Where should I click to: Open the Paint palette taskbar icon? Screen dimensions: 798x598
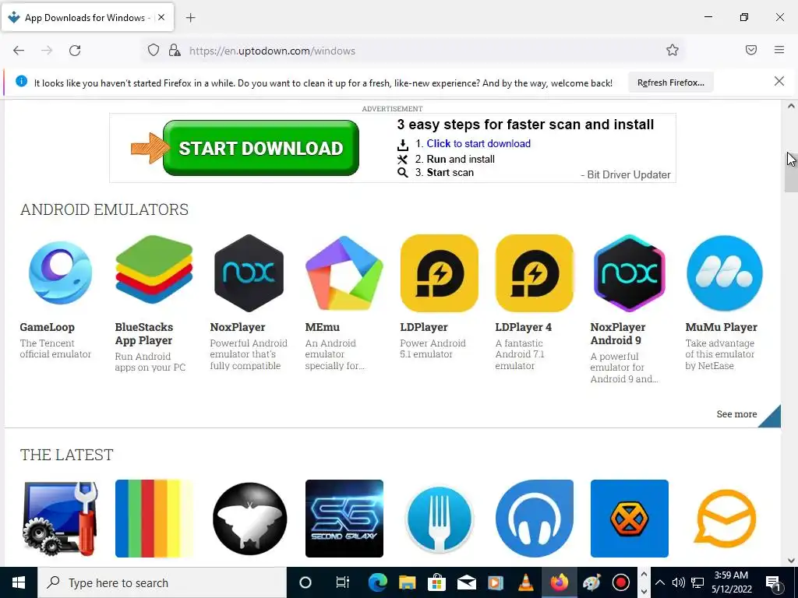[x=591, y=582]
